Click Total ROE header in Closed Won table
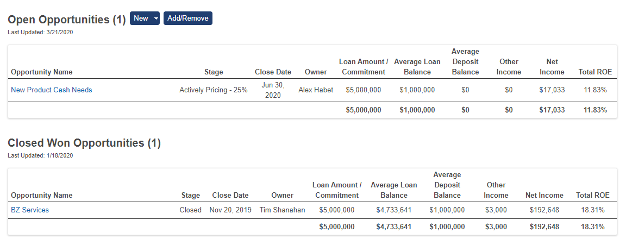 click(x=593, y=196)
